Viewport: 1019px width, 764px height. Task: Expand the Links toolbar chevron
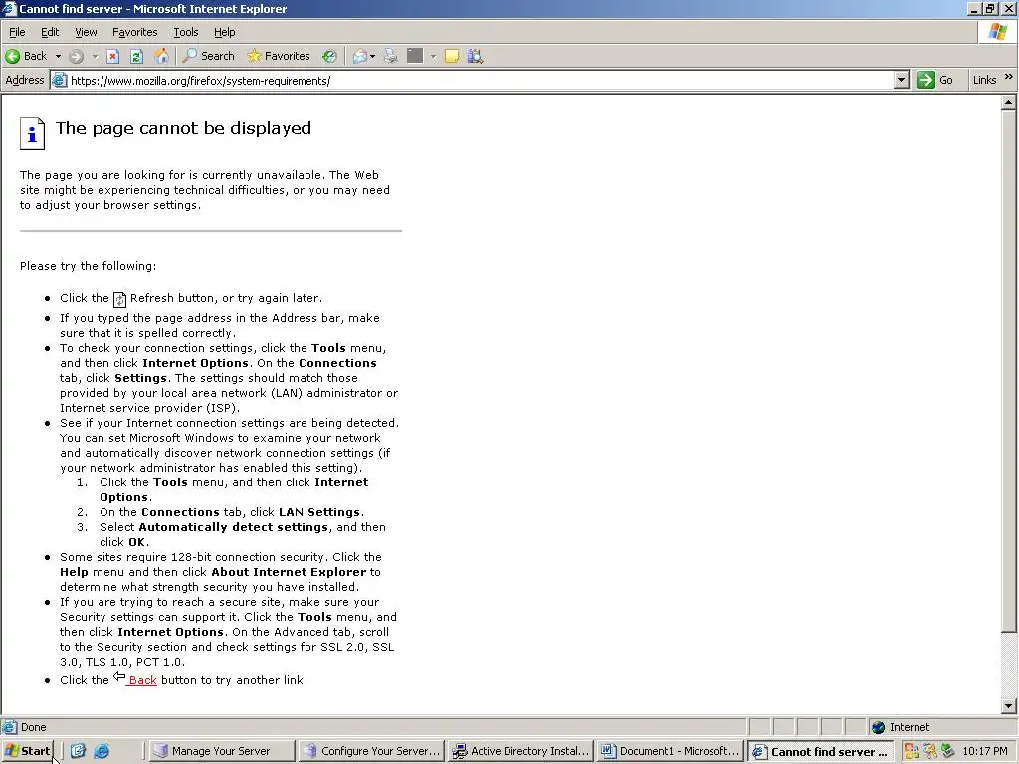pos(1008,77)
